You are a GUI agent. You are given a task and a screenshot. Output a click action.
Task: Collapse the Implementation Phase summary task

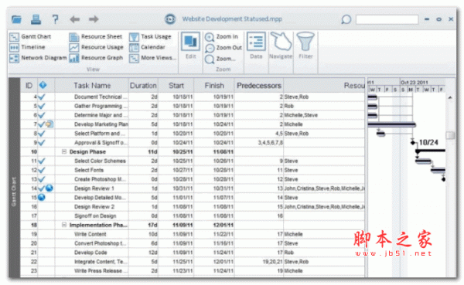[64, 225]
